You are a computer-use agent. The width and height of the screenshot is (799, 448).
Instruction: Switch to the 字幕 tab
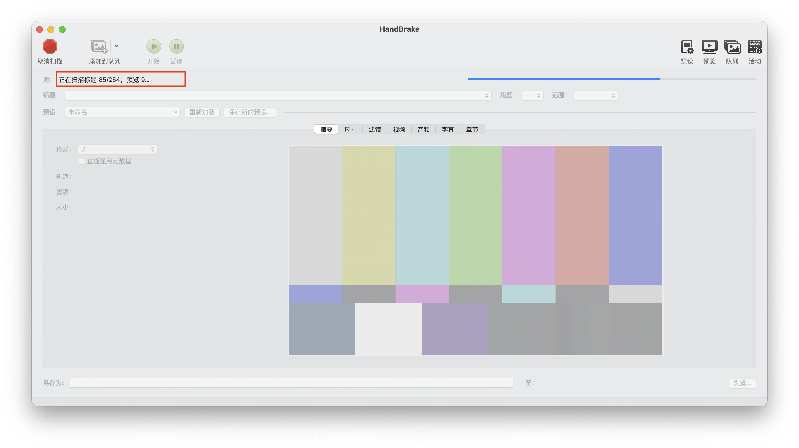pyautogui.click(x=448, y=129)
